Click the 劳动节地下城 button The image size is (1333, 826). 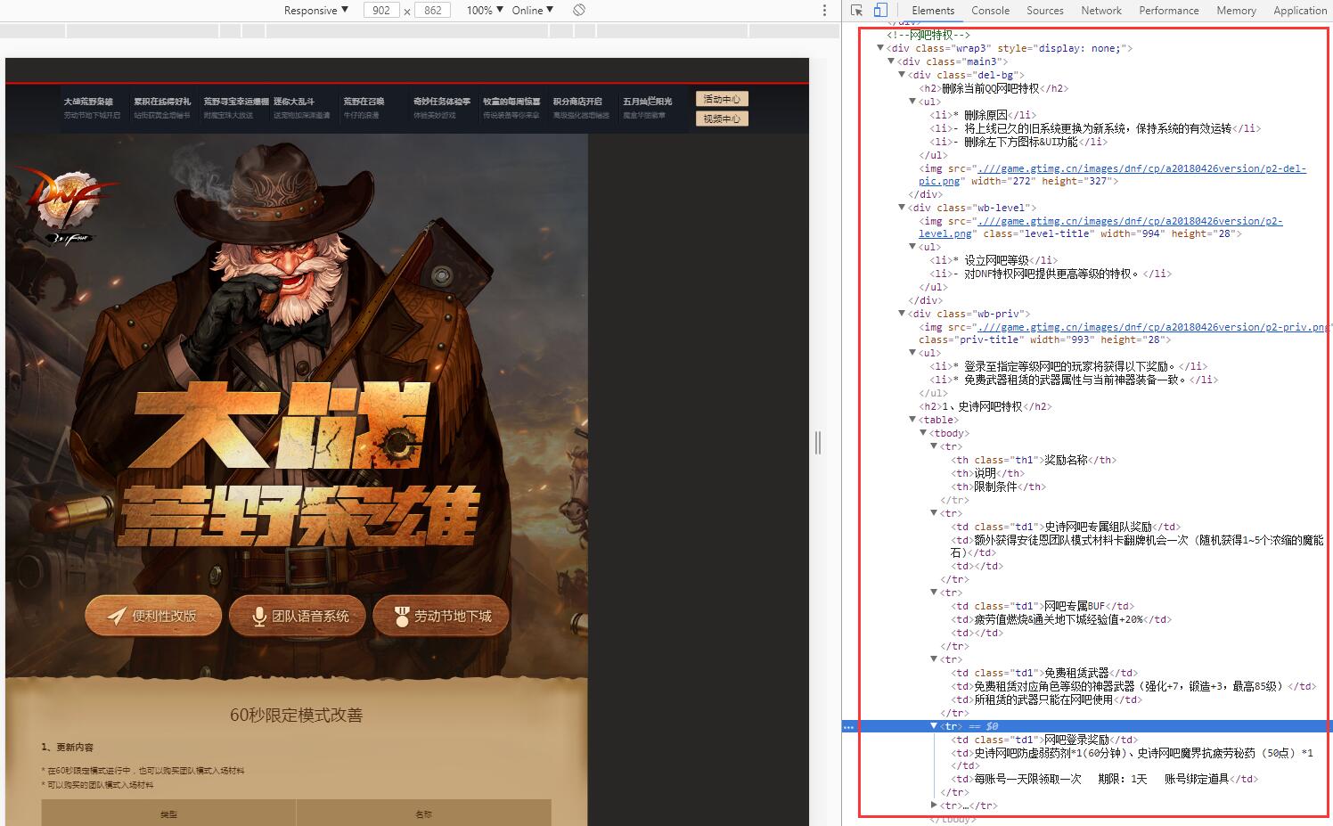tap(441, 616)
